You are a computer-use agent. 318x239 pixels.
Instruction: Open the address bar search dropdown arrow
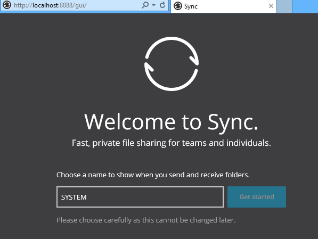pos(154,5)
